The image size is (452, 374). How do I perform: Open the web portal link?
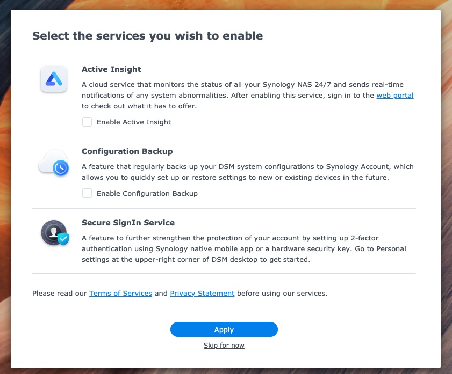pyautogui.click(x=395, y=95)
